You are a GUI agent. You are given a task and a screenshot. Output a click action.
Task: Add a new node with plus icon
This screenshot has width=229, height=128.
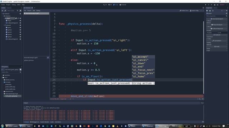pos(3,11)
